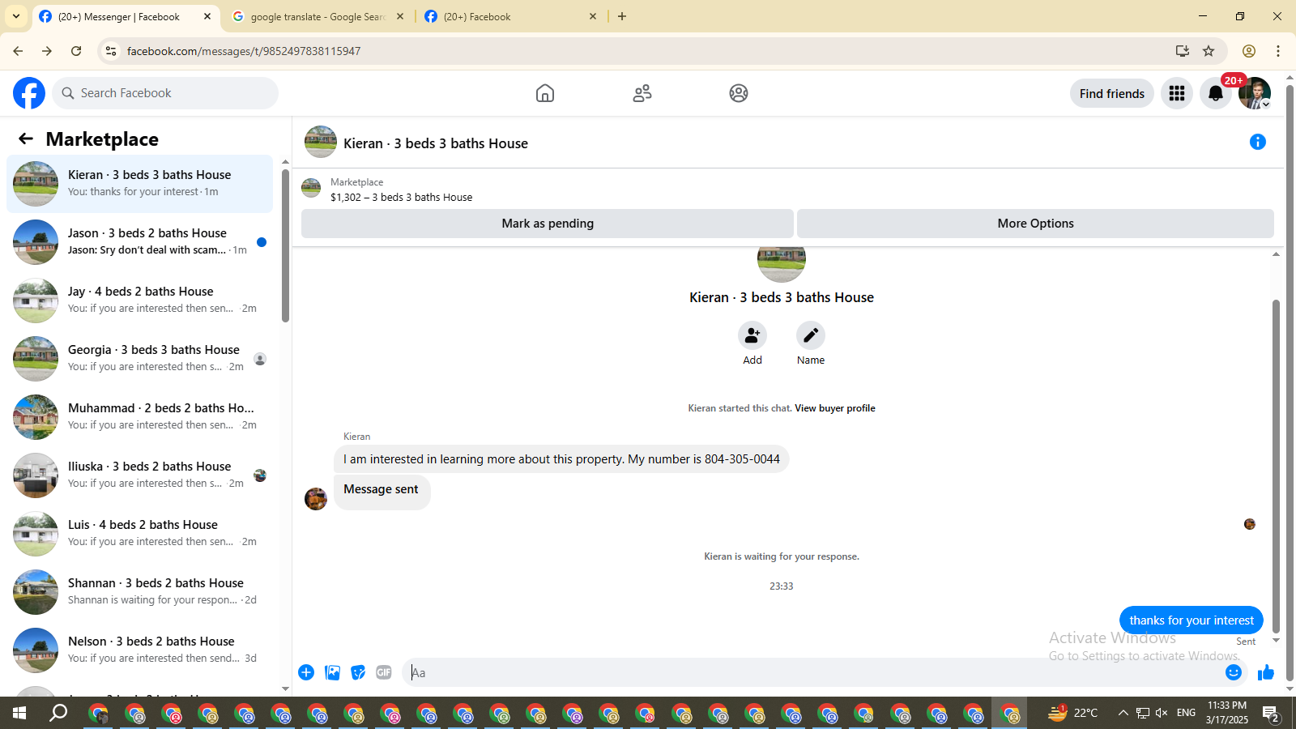Switch to the (20+) Facebook tab
The image size is (1296, 729).
point(510,16)
